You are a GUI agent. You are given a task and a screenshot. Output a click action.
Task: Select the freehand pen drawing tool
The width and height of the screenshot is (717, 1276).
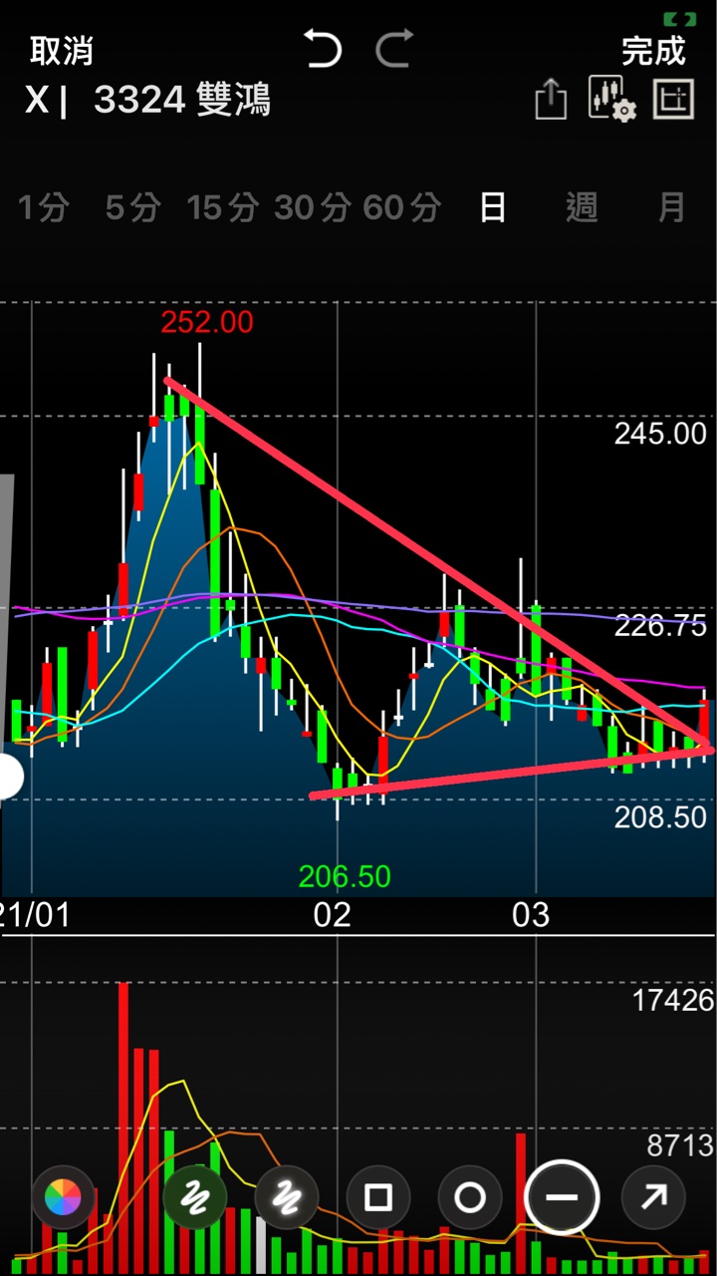(x=194, y=1196)
